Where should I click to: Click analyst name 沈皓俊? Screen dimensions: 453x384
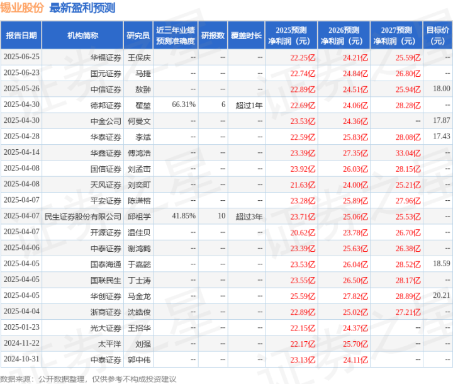click(x=139, y=312)
